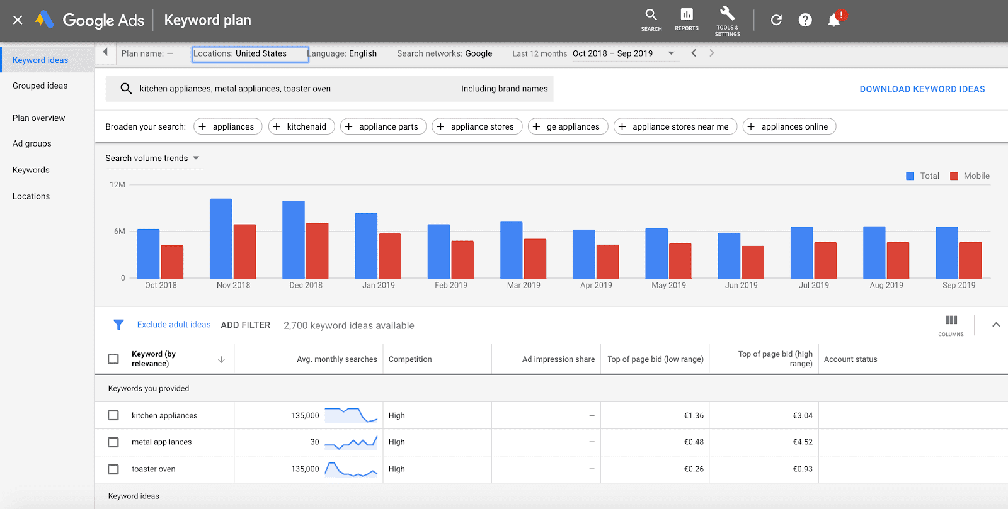This screenshot has height=509, width=1008.
Task: Click the Competition column header
Action: pyautogui.click(x=410, y=359)
